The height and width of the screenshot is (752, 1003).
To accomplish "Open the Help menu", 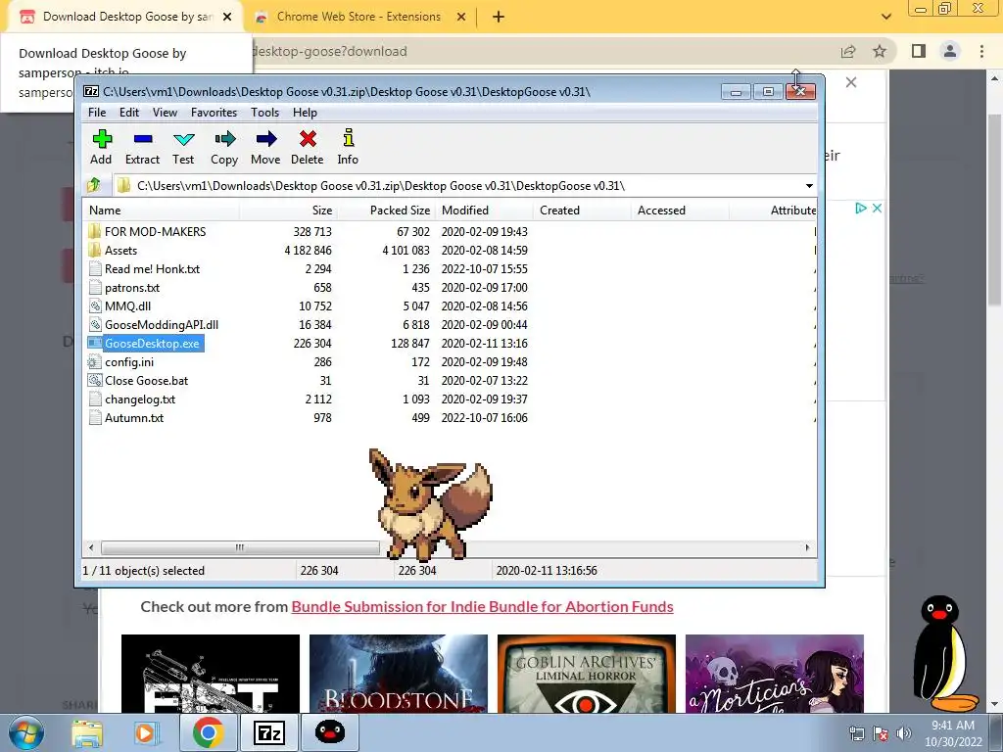I will click(306, 113).
